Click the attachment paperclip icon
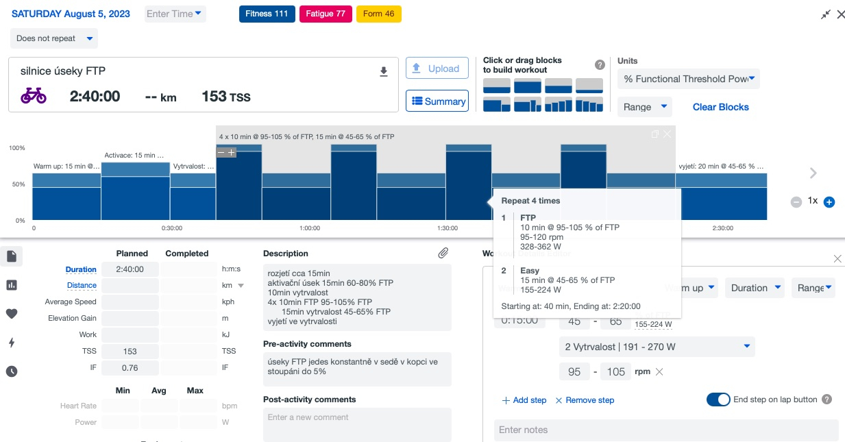Image resolution: width=845 pixels, height=442 pixels. pyautogui.click(x=443, y=254)
